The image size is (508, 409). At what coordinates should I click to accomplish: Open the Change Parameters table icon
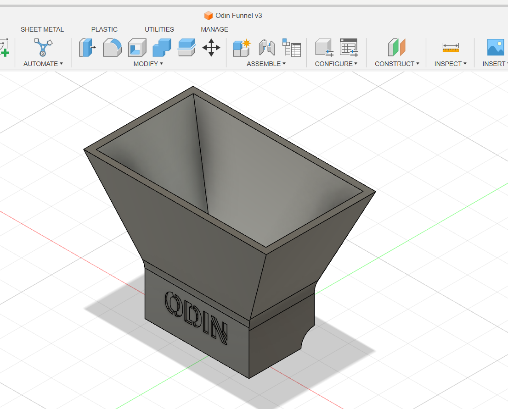pos(349,48)
